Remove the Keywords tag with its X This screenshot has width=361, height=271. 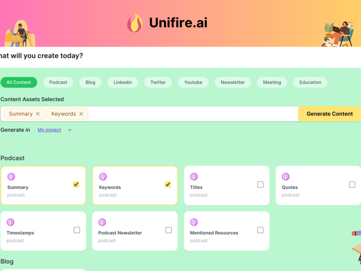click(81, 114)
